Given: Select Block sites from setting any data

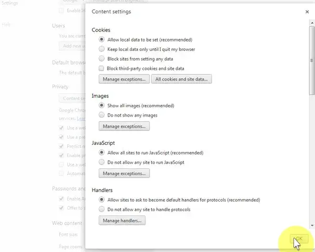Looking at the screenshot, I should point(102,58).
